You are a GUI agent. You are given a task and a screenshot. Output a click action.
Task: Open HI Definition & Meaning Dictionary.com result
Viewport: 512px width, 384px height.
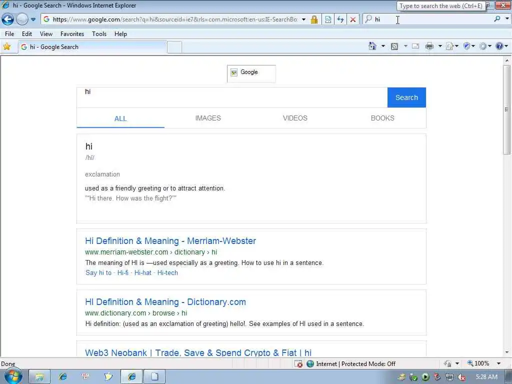click(x=165, y=302)
